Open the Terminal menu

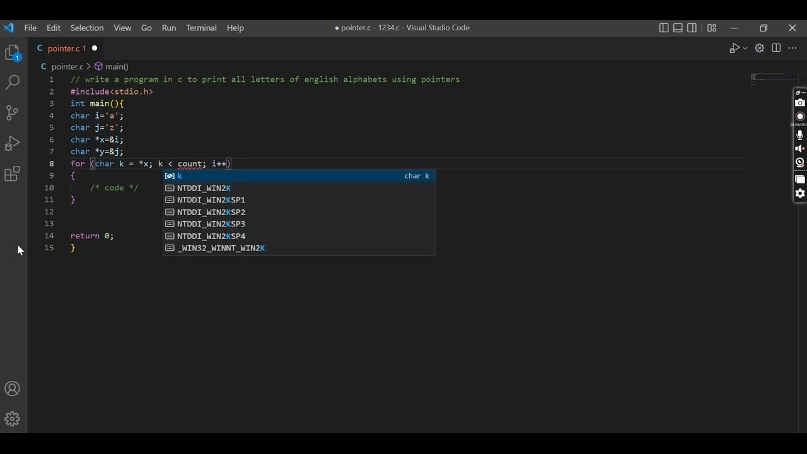tap(201, 28)
